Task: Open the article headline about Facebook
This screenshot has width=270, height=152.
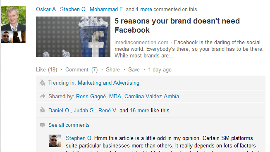Action: click(177, 26)
